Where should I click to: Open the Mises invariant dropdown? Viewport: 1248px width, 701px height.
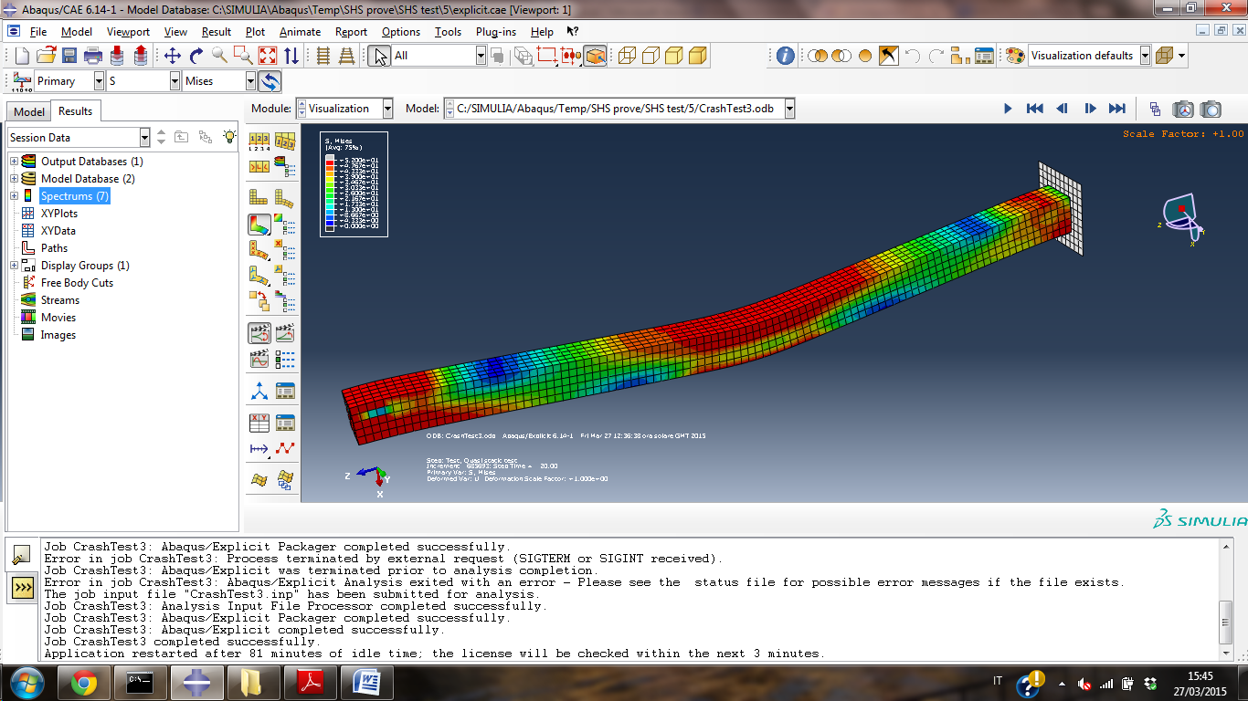coord(250,81)
